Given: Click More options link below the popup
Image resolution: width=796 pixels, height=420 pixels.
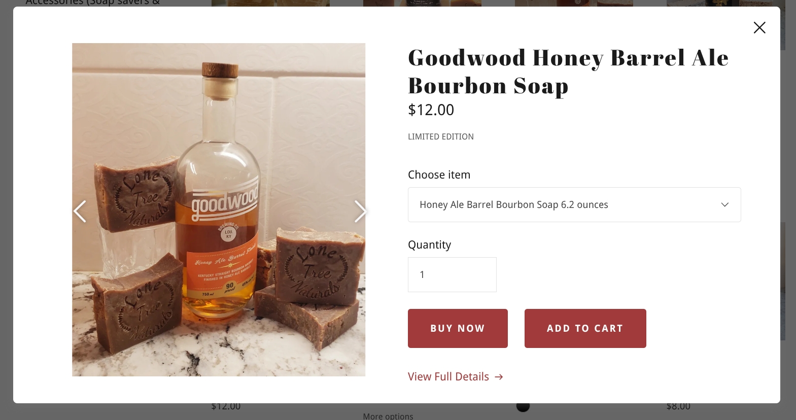Looking at the screenshot, I should [x=388, y=416].
